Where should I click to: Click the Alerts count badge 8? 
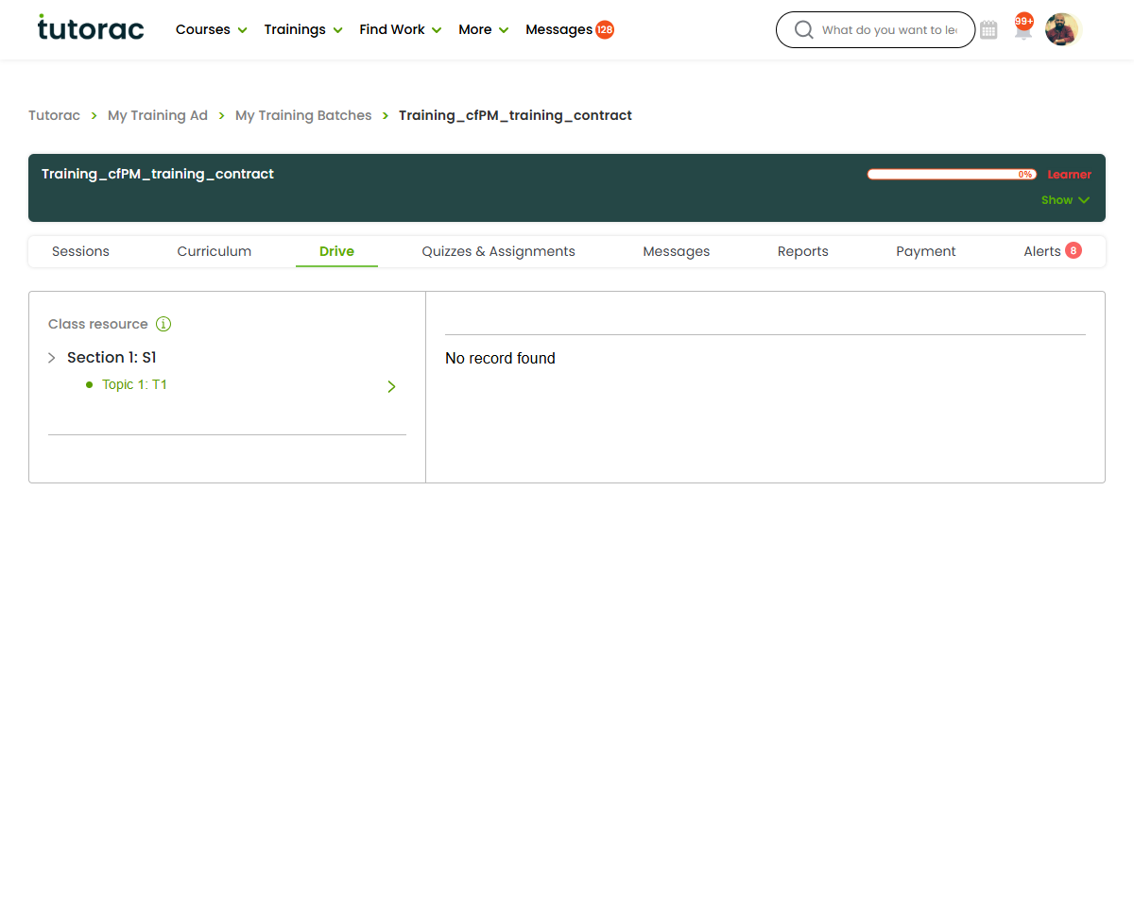pyautogui.click(x=1074, y=250)
